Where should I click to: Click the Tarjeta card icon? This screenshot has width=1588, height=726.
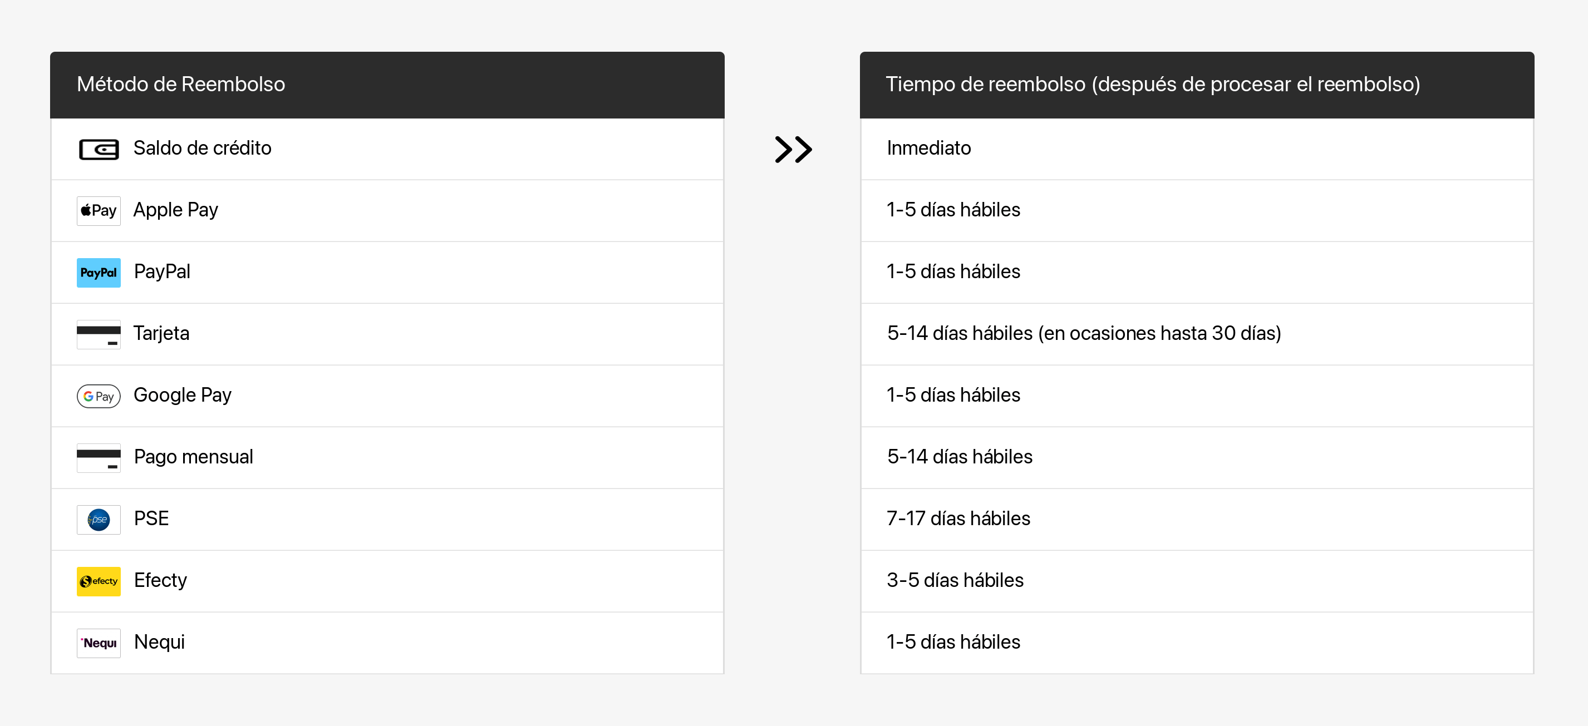[99, 334]
